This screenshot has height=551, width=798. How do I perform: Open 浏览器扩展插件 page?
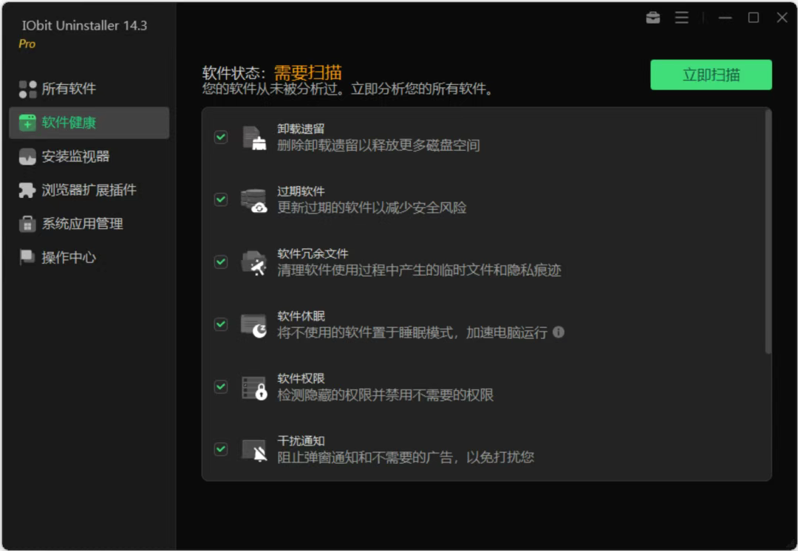[x=89, y=191]
